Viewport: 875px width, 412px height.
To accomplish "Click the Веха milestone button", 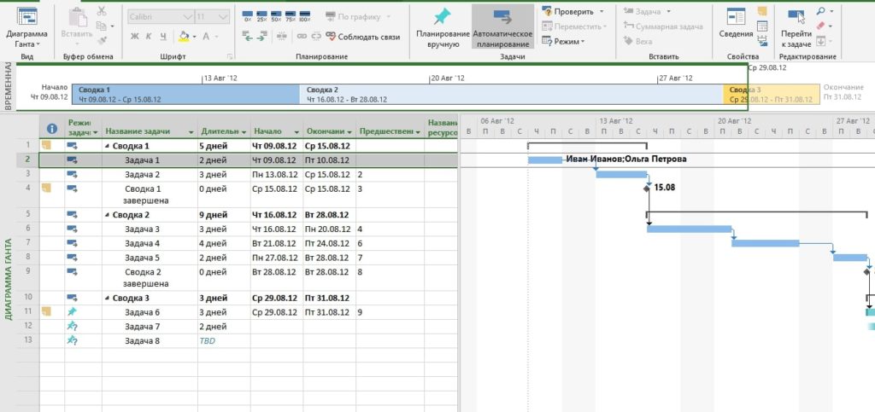I will tap(637, 41).
